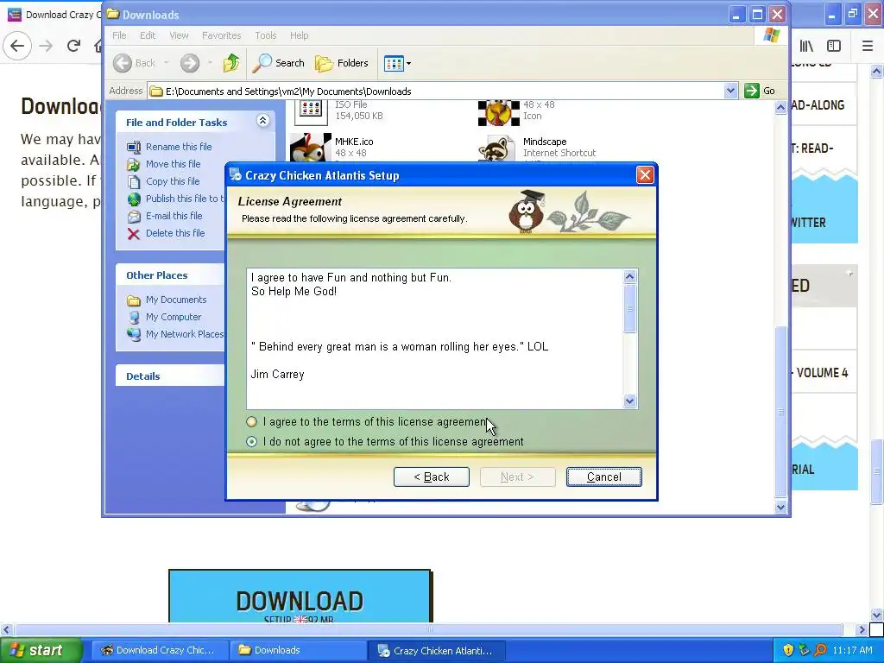This screenshot has height=663, width=884.
Task: Open View menu in Downloads window
Action: [179, 35]
